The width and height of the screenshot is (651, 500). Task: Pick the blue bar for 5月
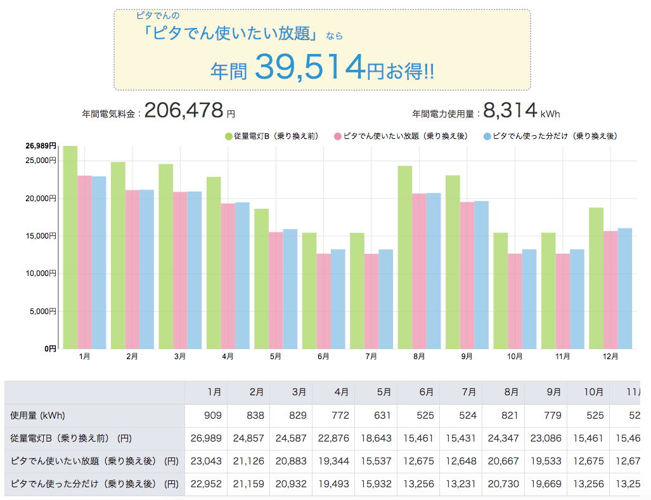coord(290,289)
